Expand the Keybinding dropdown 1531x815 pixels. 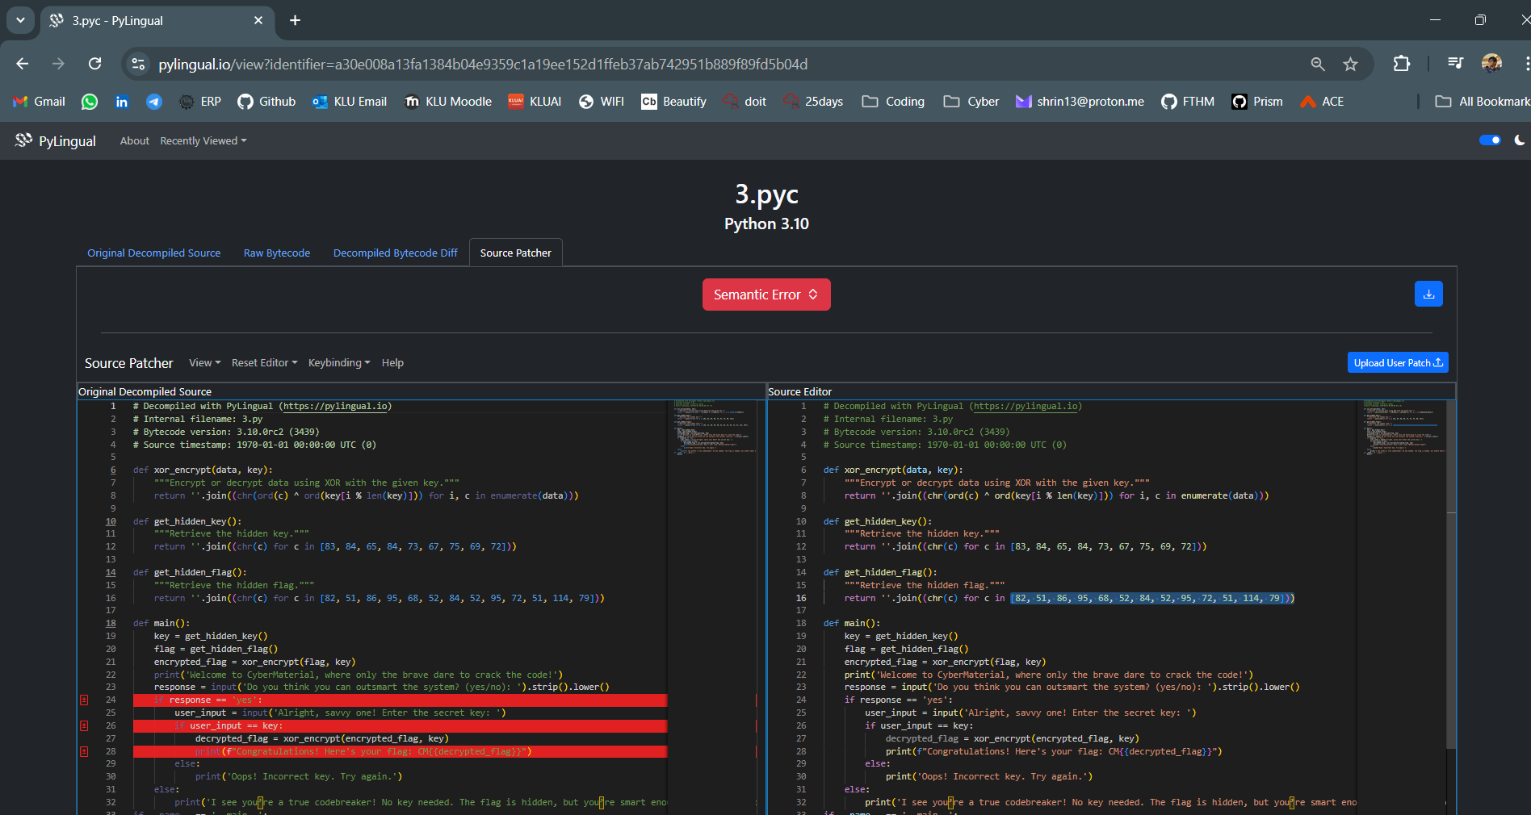click(x=339, y=363)
